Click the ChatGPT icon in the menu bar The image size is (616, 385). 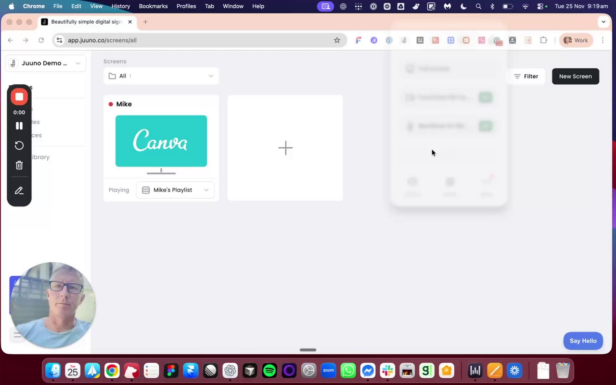click(x=343, y=6)
